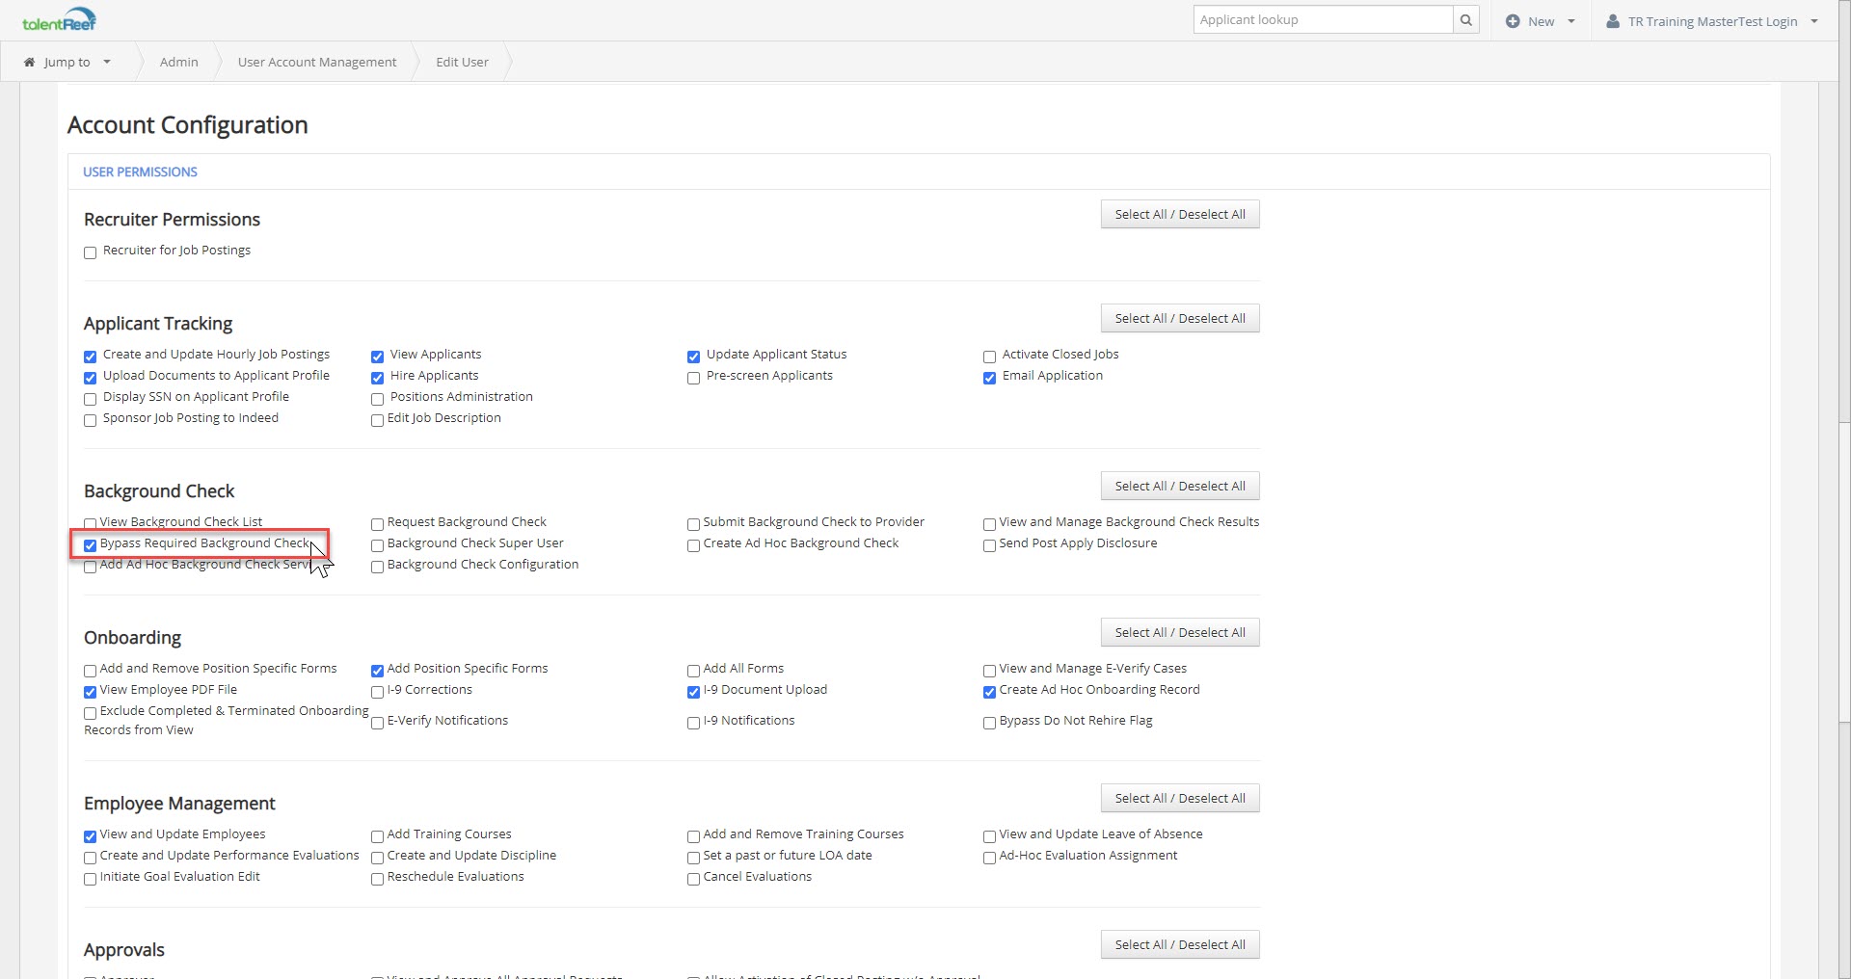Viewport: 1851px width, 979px height.
Task: Enable Bypass Do Not Rehire Flag
Action: tap(989, 723)
